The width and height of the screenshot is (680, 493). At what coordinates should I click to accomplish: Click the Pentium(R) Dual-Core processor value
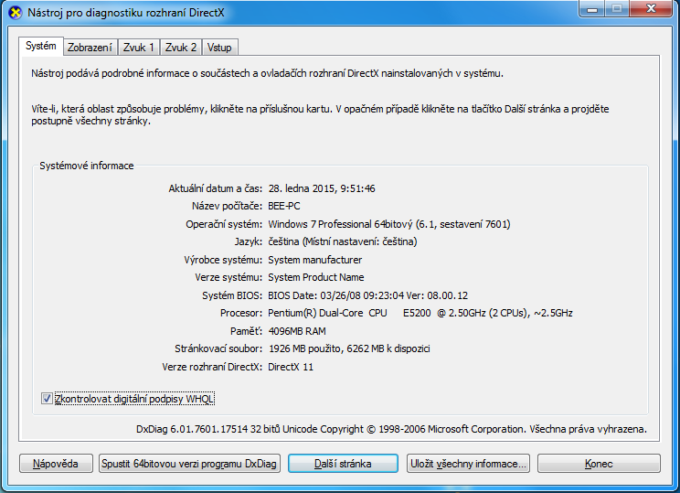[x=420, y=313]
